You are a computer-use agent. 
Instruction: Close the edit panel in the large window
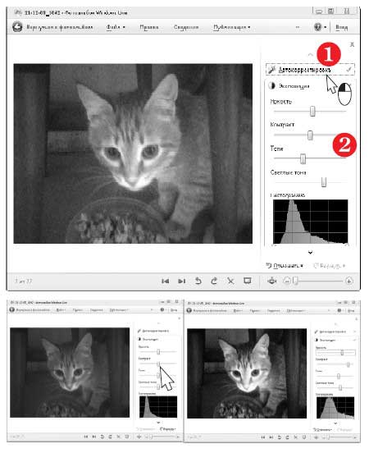tap(352, 44)
